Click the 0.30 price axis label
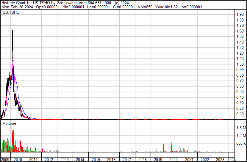 240,103
